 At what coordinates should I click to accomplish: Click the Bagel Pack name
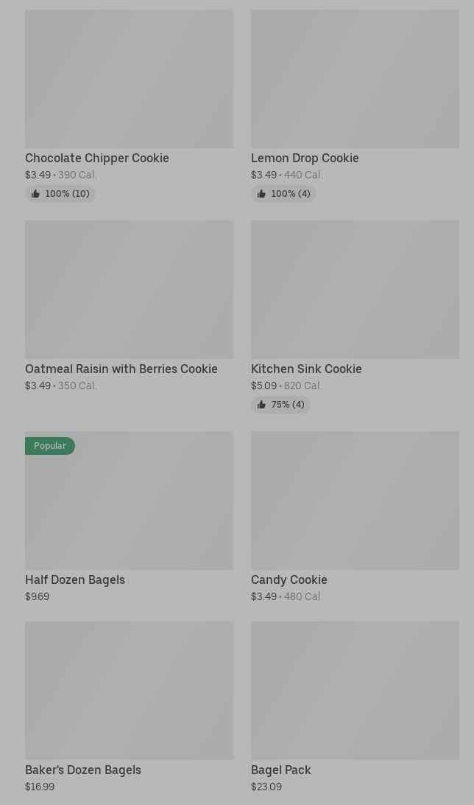[x=281, y=770]
